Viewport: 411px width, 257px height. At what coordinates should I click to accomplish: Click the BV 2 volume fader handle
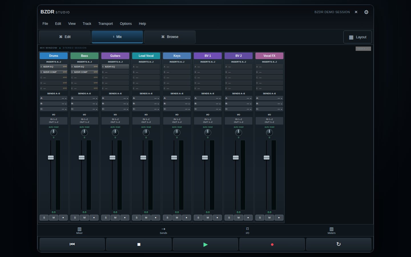pyautogui.click(x=236, y=158)
